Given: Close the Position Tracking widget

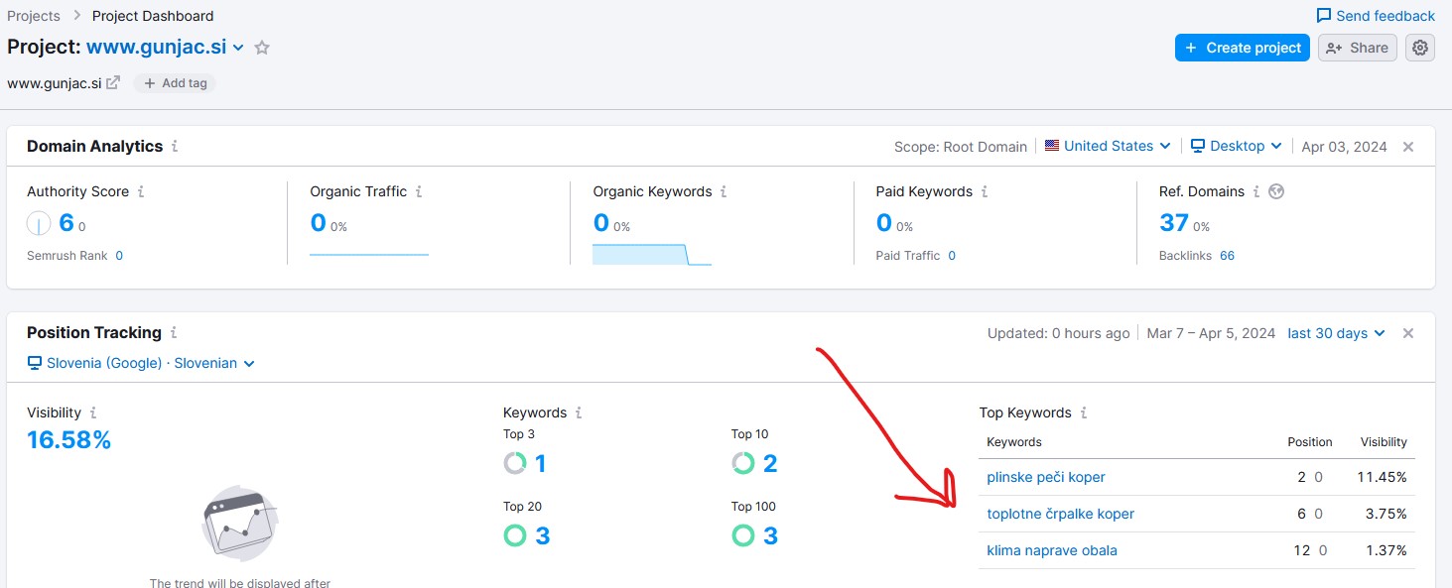Looking at the screenshot, I should (x=1407, y=333).
